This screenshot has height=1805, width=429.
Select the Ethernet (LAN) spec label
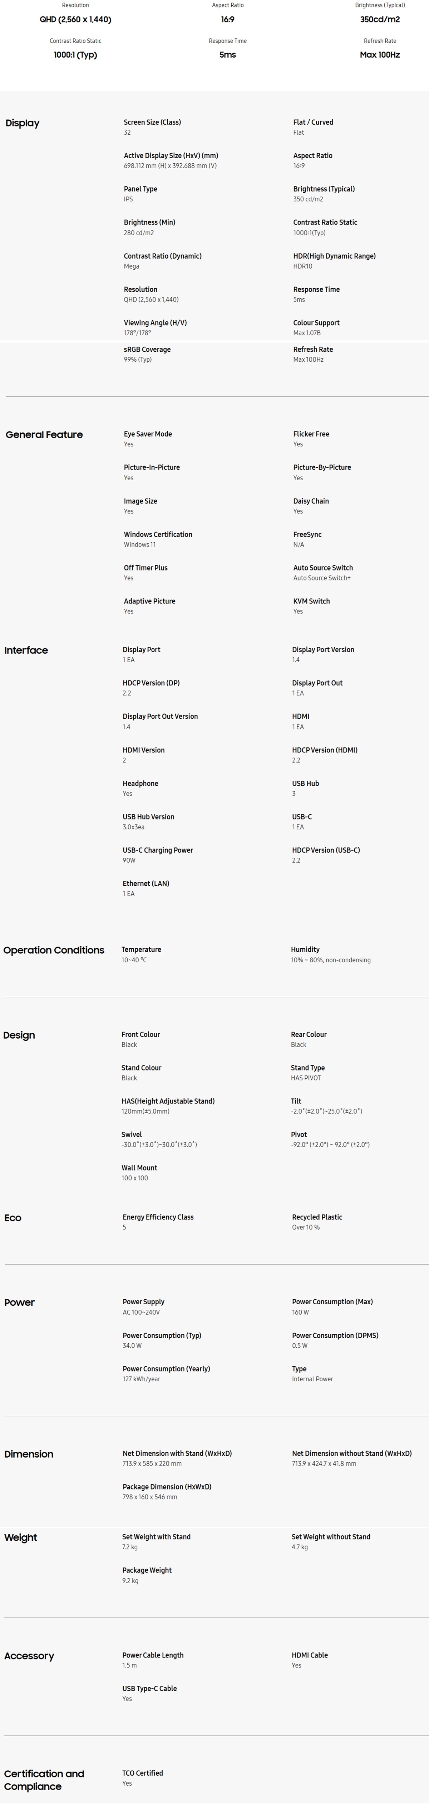146,884
